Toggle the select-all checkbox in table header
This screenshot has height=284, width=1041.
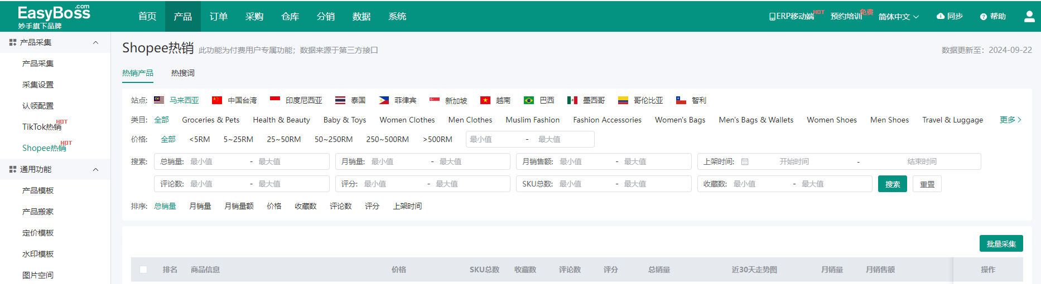point(143,270)
